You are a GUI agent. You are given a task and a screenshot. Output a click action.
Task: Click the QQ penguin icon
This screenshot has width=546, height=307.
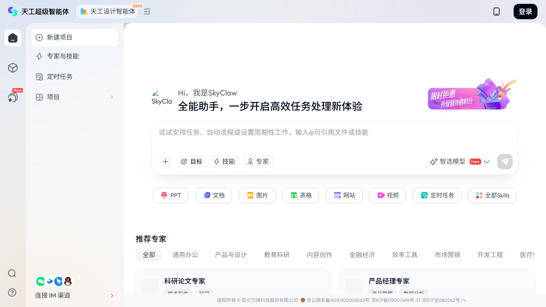click(x=67, y=281)
